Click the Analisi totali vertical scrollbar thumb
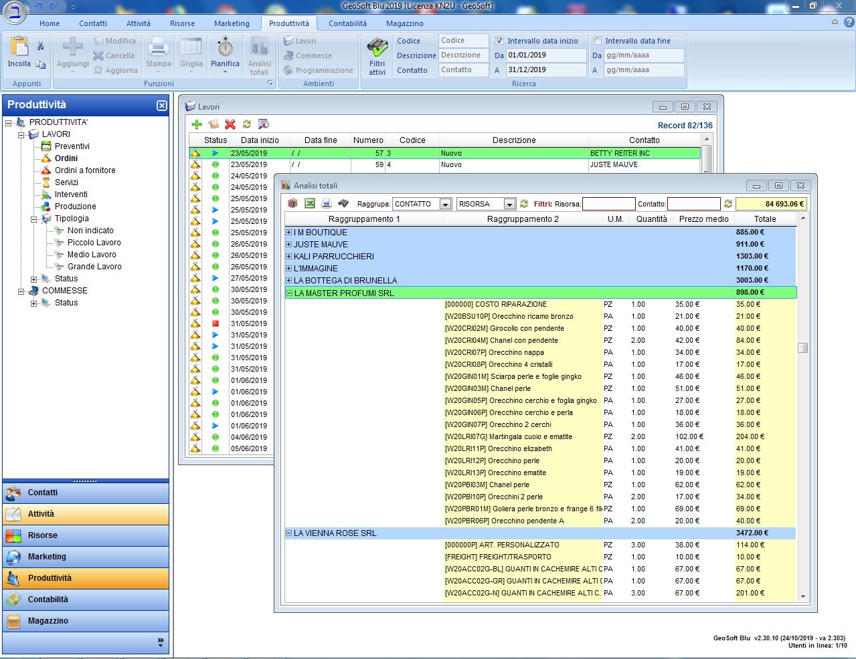Viewport: 856px width, 659px height. point(802,348)
